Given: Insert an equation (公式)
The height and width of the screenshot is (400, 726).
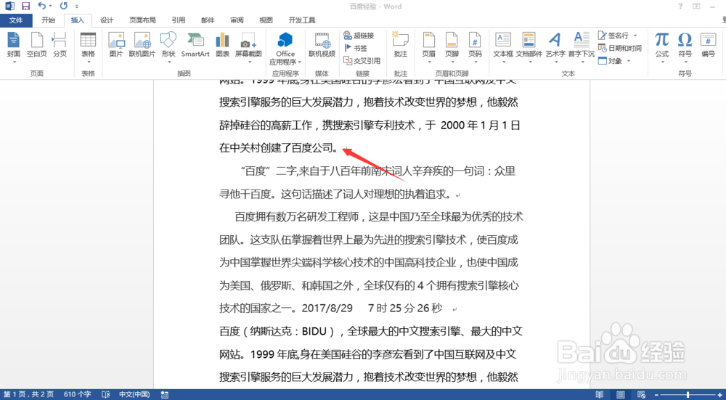Looking at the screenshot, I should tap(661, 45).
